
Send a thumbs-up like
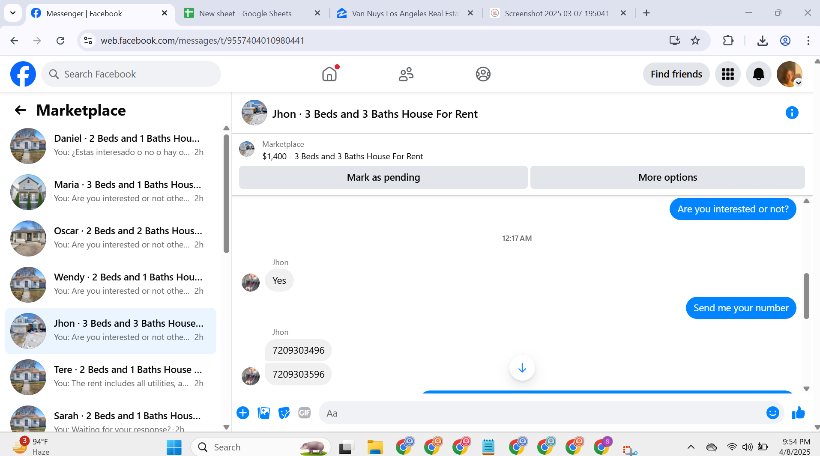[x=799, y=413]
